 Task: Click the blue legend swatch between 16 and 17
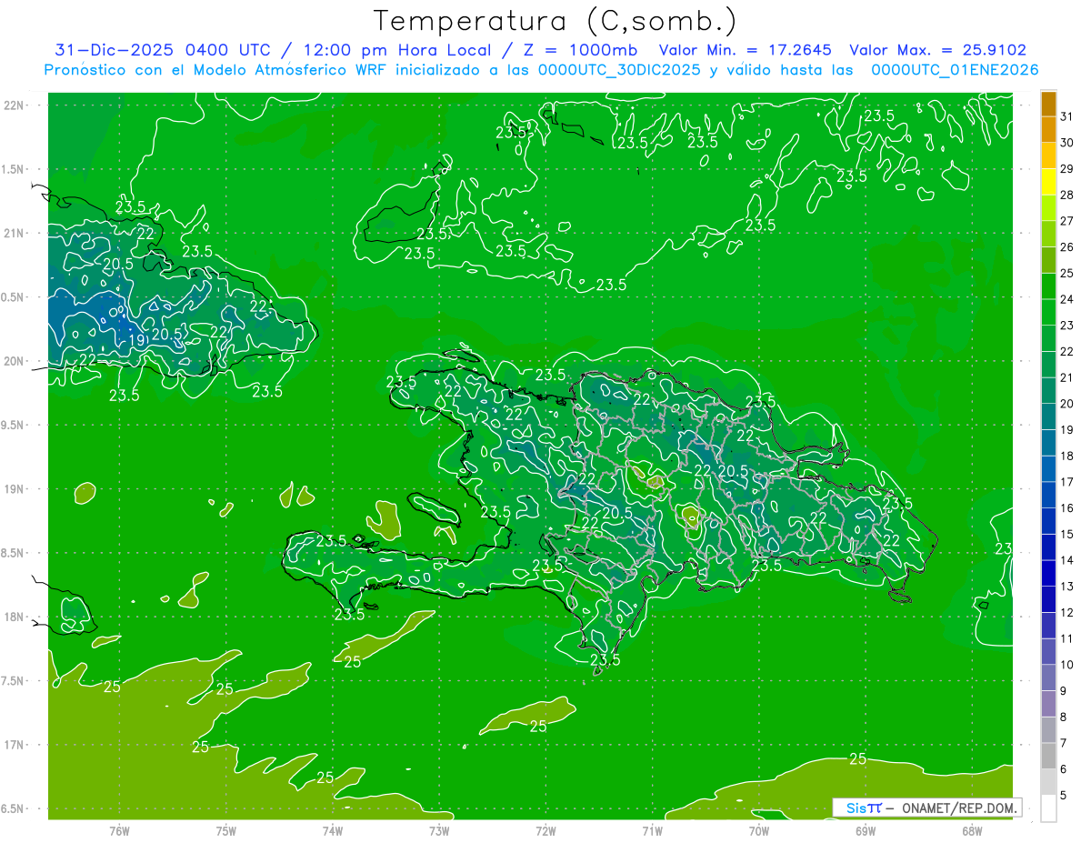click(x=1048, y=495)
